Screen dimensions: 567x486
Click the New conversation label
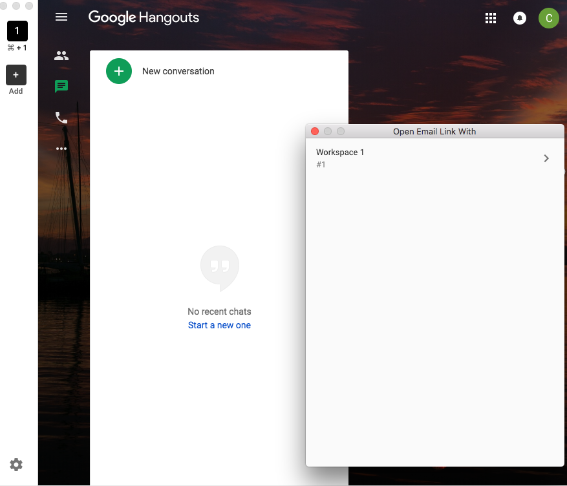(178, 71)
